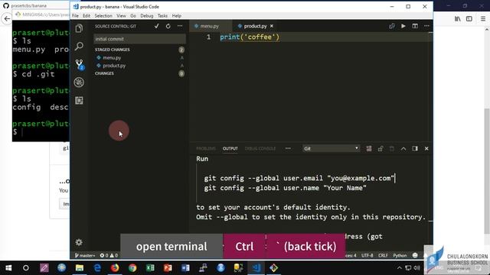Switch to the Problems panel tab
Viewport: 490px width, 275px height.
point(206,149)
